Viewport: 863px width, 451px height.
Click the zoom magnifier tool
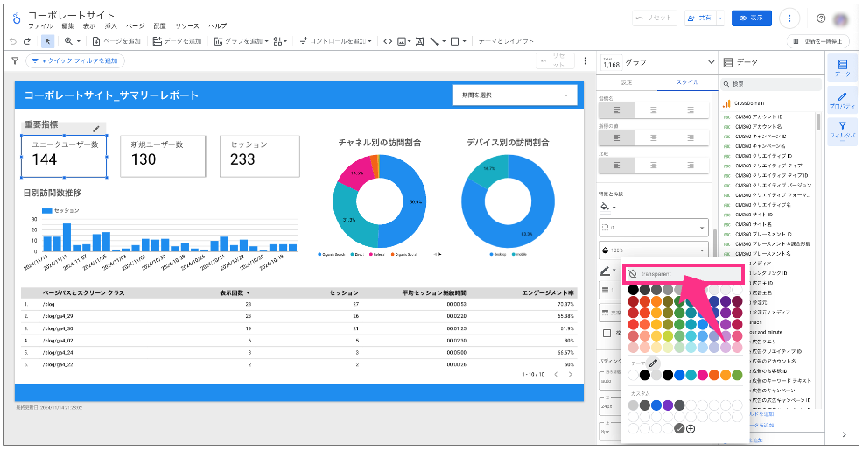[x=68, y=41]
